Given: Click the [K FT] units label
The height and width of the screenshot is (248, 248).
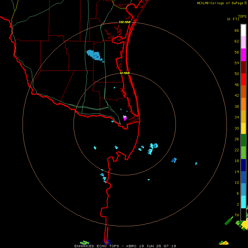Looking at the screenshot, I should (x=233, y=19).
